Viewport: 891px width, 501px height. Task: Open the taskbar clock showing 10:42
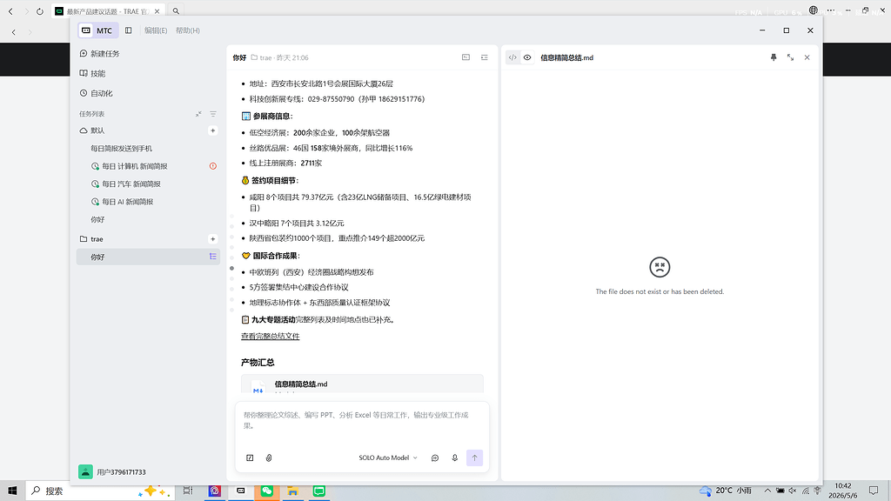click(x=843, y=491)
